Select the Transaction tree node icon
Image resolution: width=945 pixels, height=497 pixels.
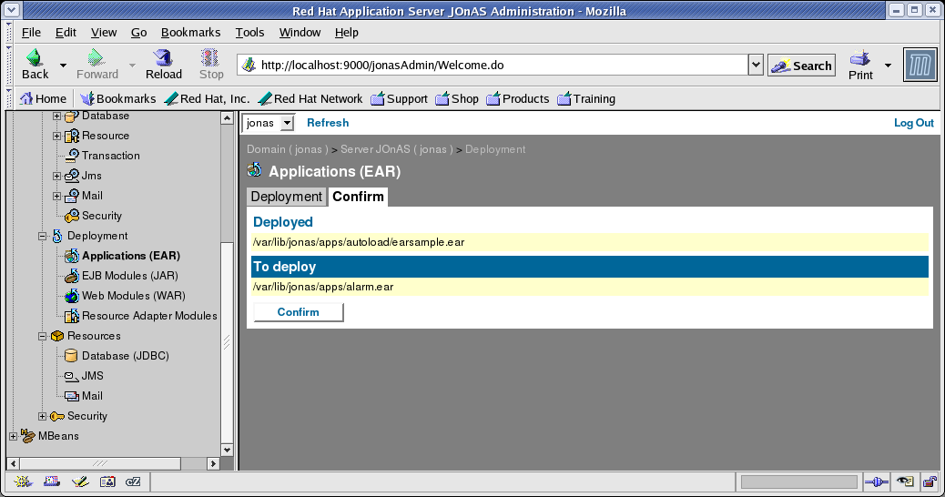click(72, 156)
